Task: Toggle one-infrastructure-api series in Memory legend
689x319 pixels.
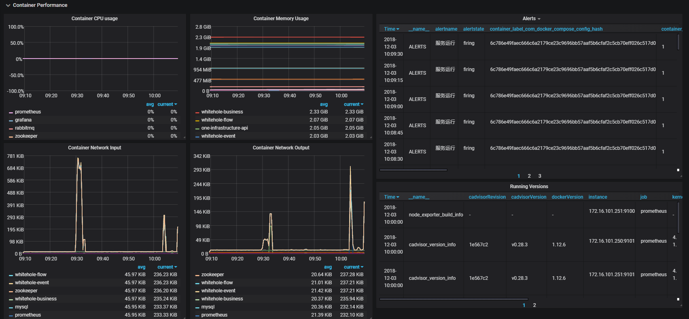Action: 225,128
